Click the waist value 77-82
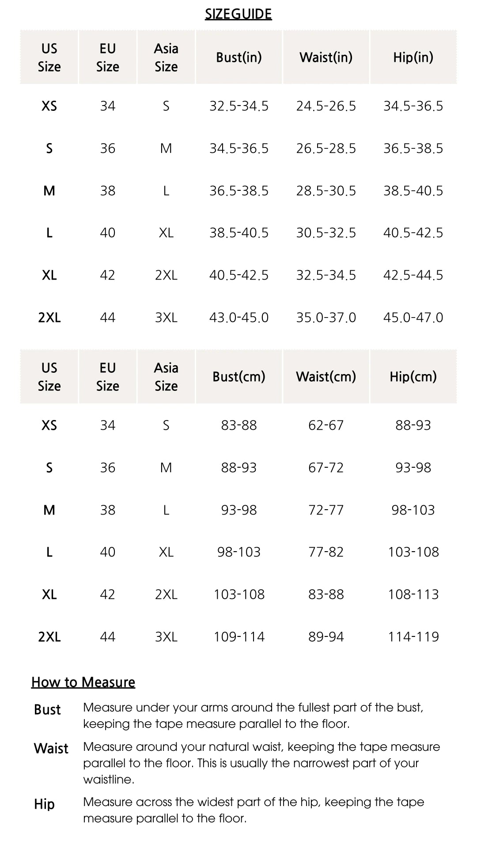This screenshot has height=848, width=477. pos(326,552)
